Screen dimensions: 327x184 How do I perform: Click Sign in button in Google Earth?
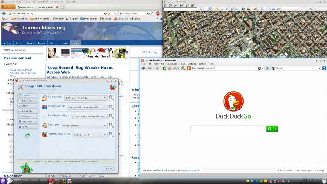pos(313,9)
